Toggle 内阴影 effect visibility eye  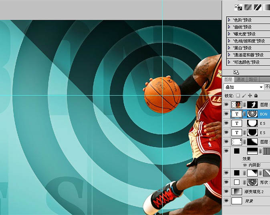(245, 165)
